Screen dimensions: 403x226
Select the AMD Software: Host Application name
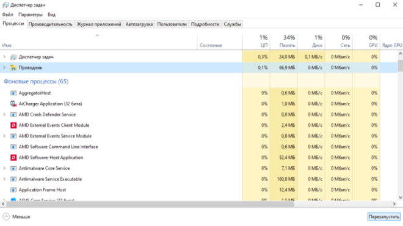(x=51, y=158)
